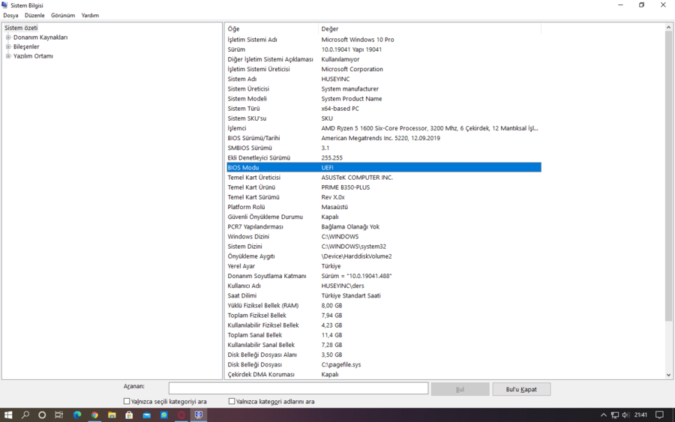Screen dimensions: 675x422
Task: Select Yüklü Fiziksel Bellek (RAM) row
Action: click(x=384, y=305)
